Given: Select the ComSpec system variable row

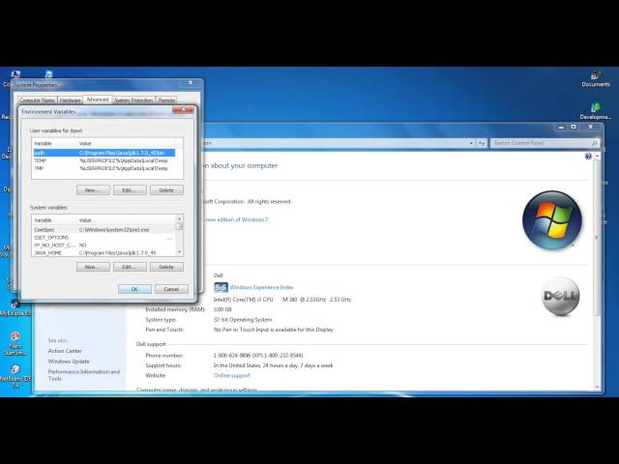Looking at the screenshot, I should coord(103,230).
